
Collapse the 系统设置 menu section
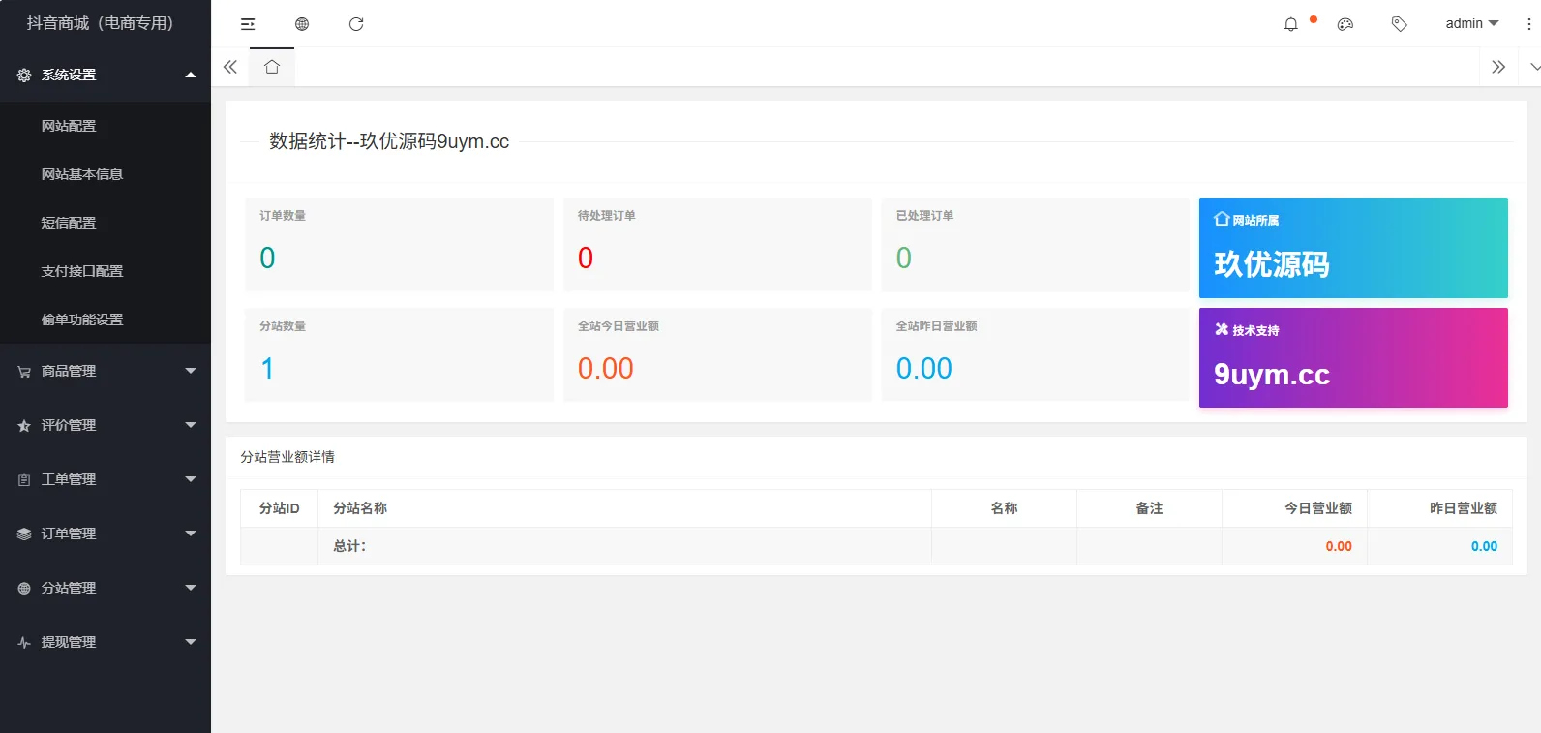point(106,75)
